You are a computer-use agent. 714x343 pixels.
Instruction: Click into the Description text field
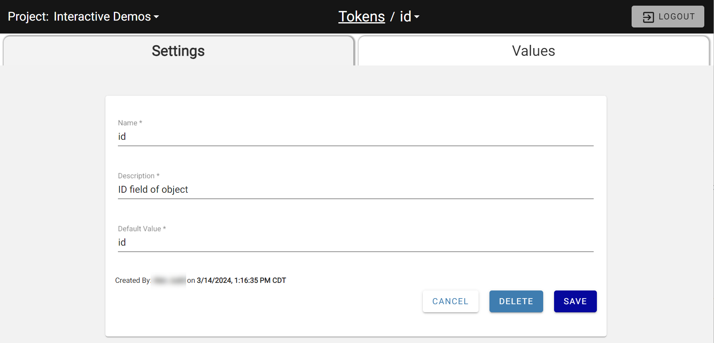point(355,189)
